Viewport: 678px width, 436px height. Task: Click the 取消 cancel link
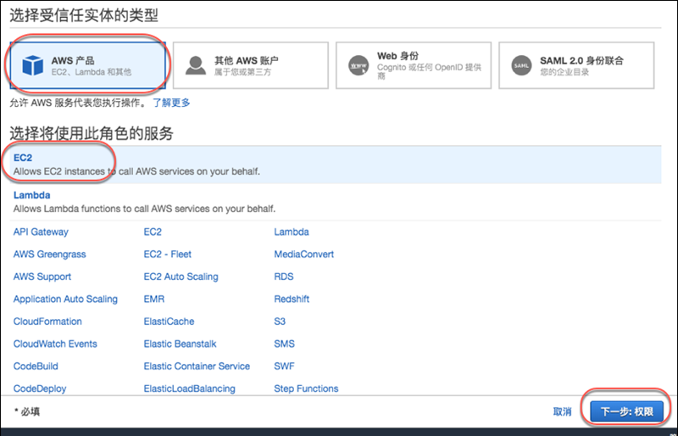point(562,411)
